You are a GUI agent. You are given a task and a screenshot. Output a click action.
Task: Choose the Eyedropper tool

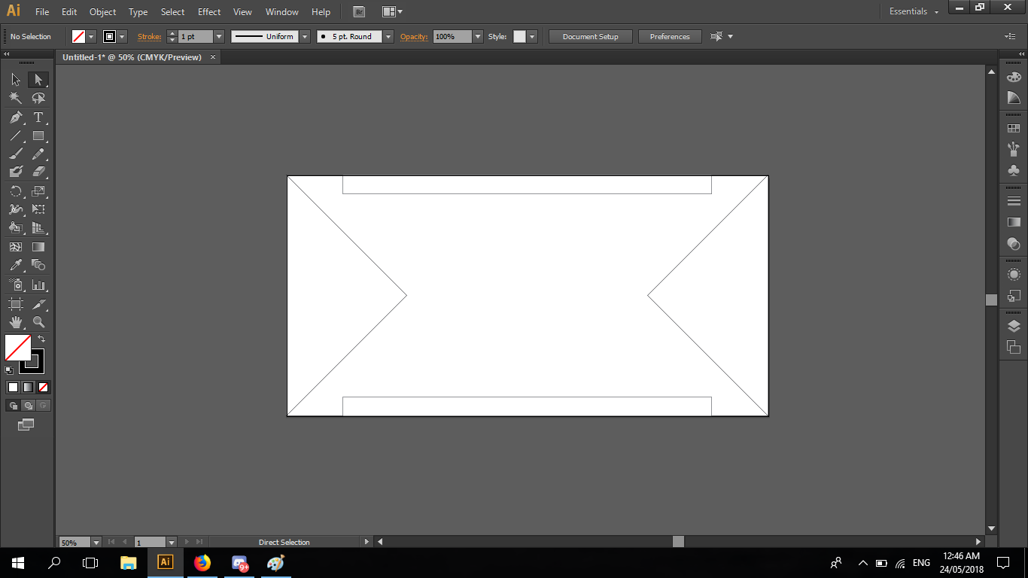(x=16, y=265)
